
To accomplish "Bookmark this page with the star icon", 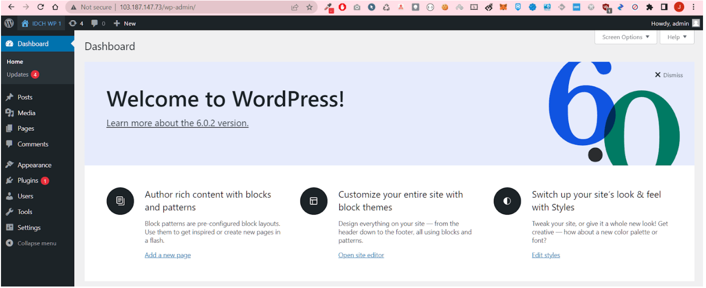I will coord(309,7).
